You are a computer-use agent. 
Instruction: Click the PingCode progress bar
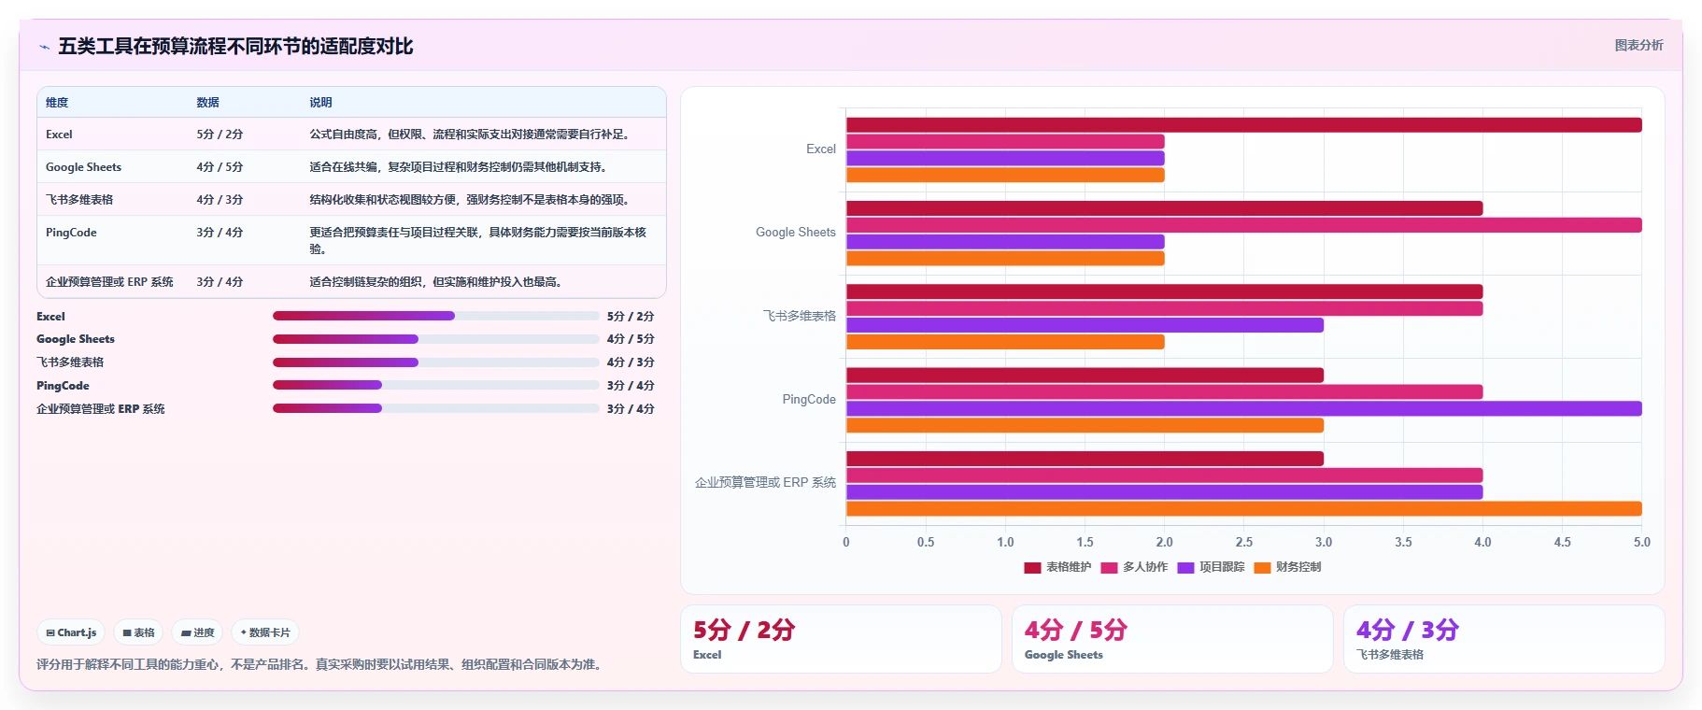435,385
